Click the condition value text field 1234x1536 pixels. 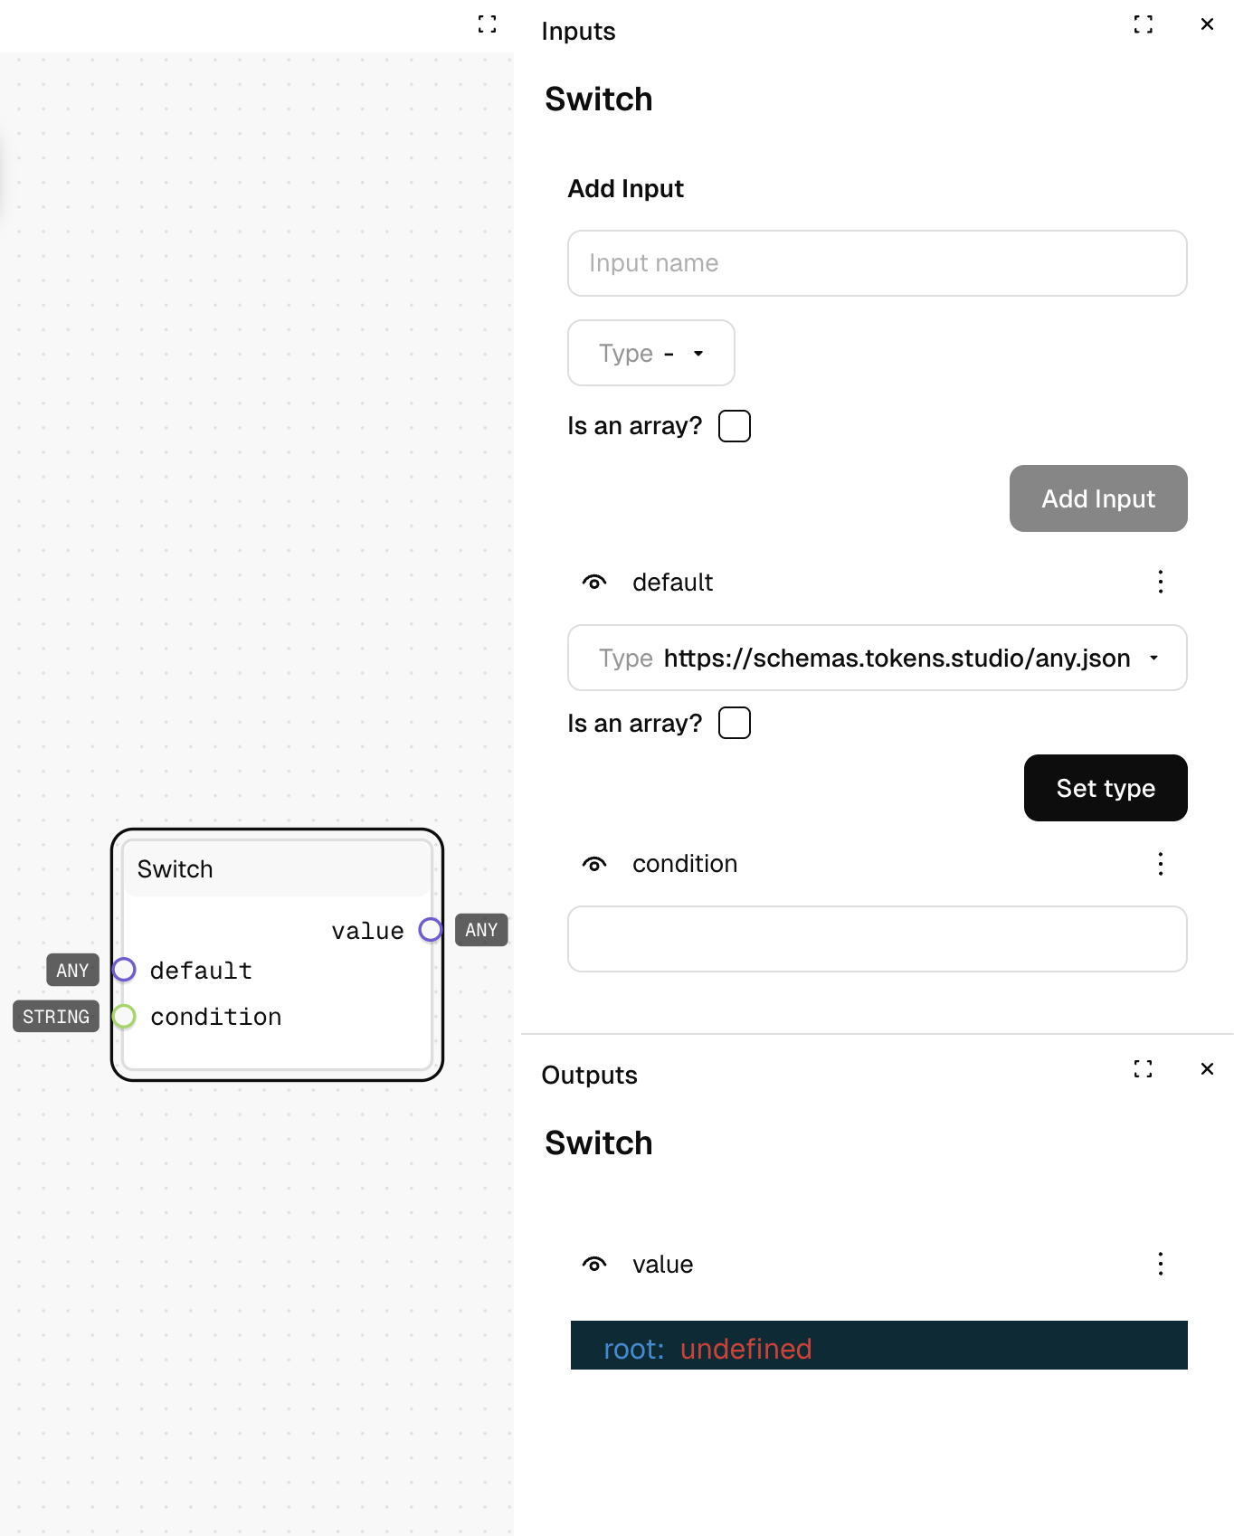878,939
